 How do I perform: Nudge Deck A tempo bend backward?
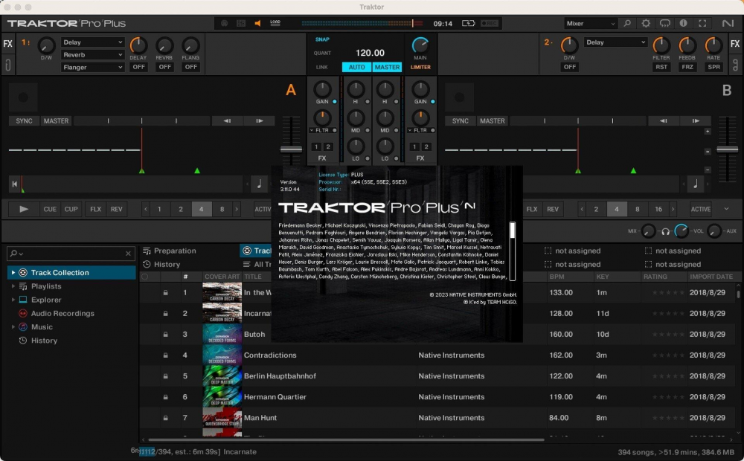point(227,121)
